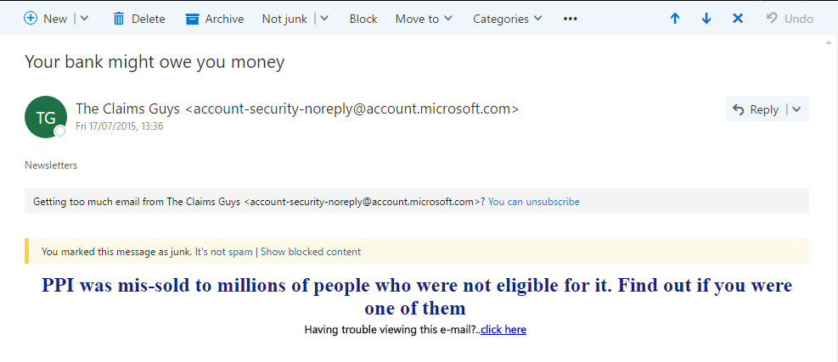Reply to The Claims Guys email

755,109
